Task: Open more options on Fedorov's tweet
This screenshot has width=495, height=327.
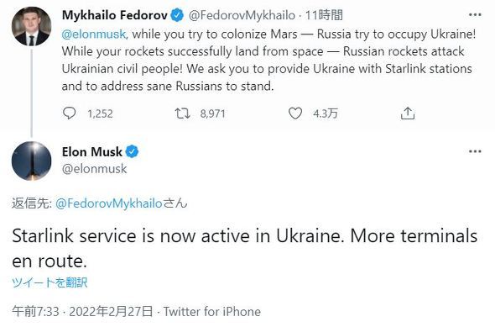Action: [475, 15]
